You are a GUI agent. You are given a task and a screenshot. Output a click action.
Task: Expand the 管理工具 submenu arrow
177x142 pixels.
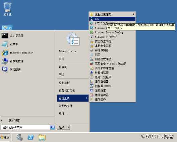[87, 98]
